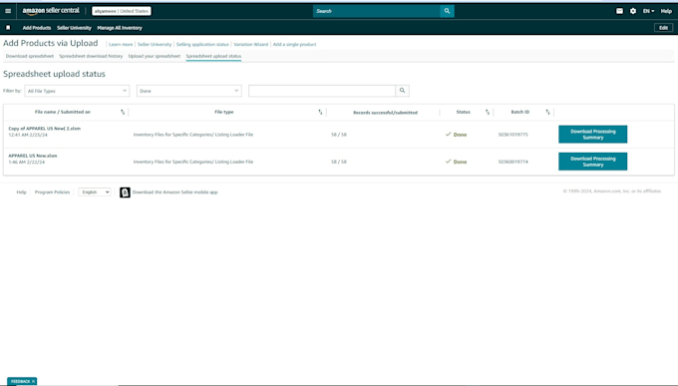
Task: Click batch ID 50361019775
Action: tap(512, 135)
